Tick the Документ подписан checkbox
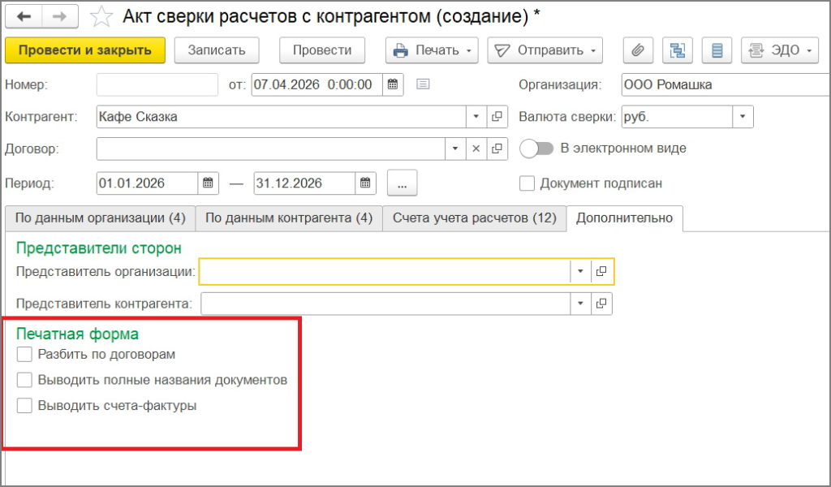 [x=527, y=183]
